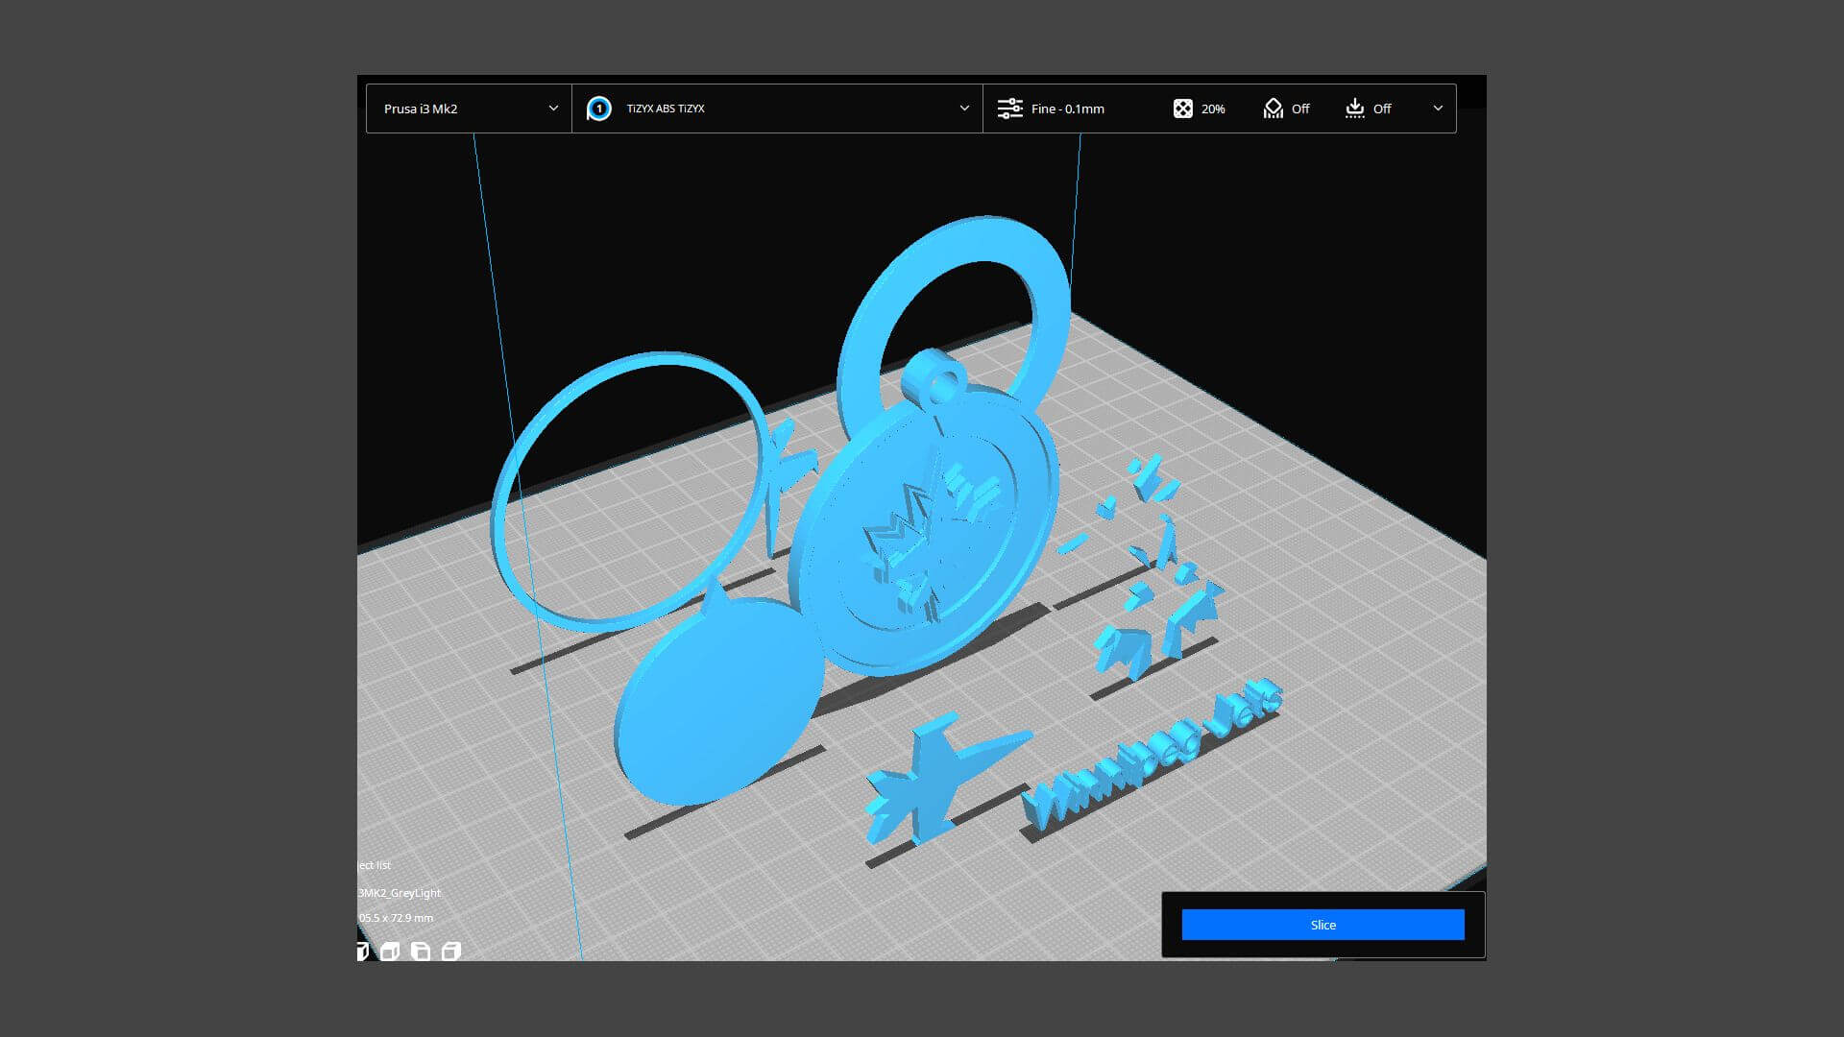Click the partially hidden 3D view cube icon
The width and height of the screenshot is (1844, 1037).
pyautogui.click(x=362, y=952)
